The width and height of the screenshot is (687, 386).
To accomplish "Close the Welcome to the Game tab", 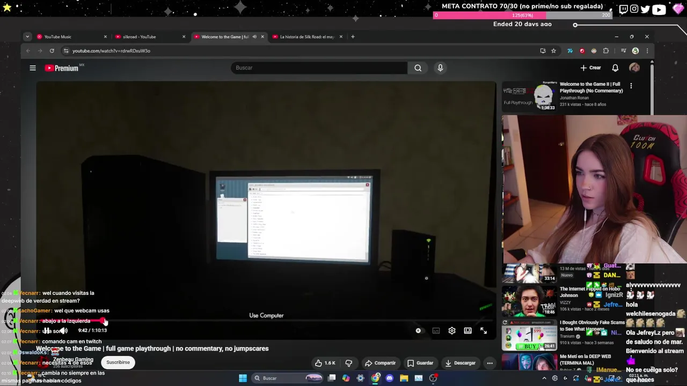I will [x=262, y=37].
